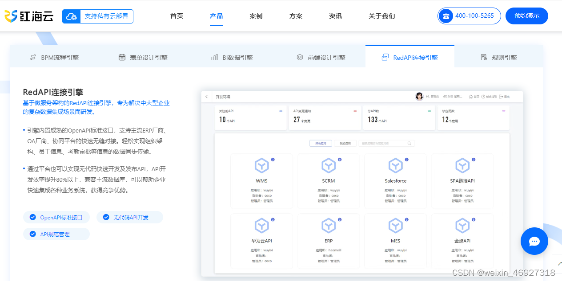Open the 案例 navigation item

[256, 16]
